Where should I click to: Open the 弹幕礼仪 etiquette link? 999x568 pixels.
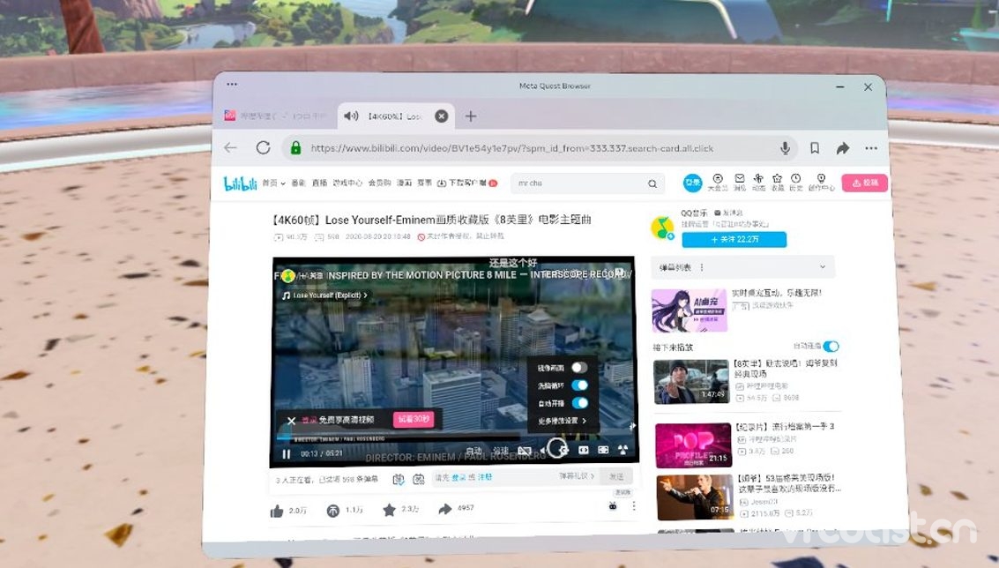pyautogui.click(x=577, y=476)
